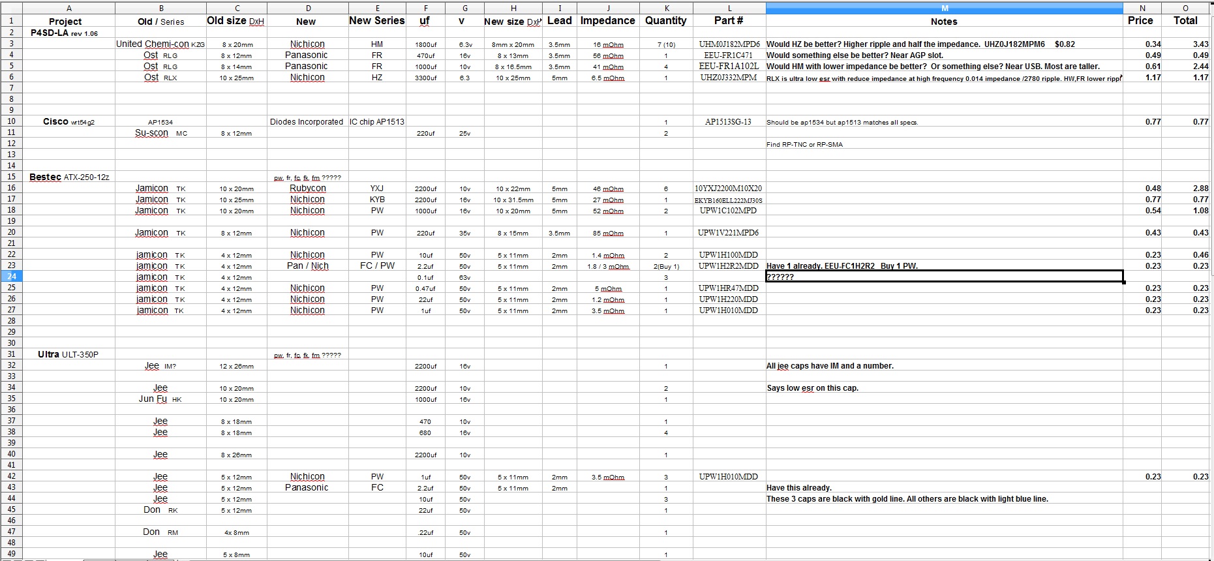Click the column J header
The image size is (1214, 561).
point(608,8)
